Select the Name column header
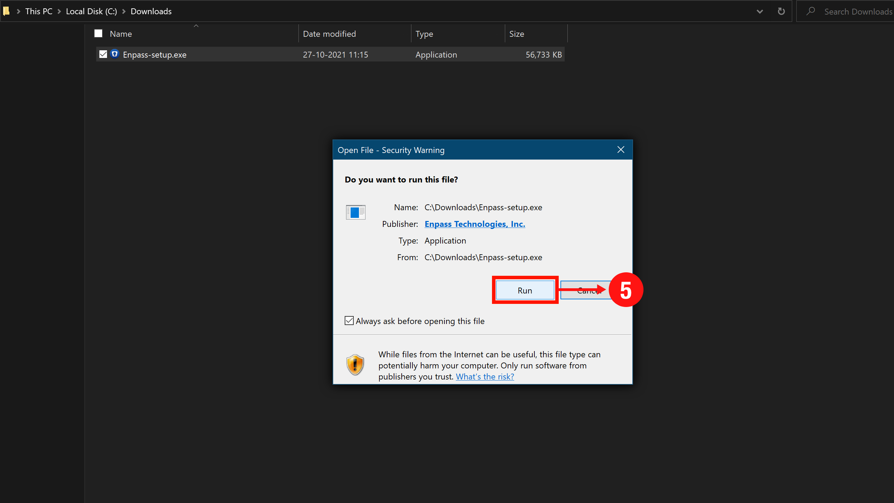The image size is (894, 503). [121, 34]
